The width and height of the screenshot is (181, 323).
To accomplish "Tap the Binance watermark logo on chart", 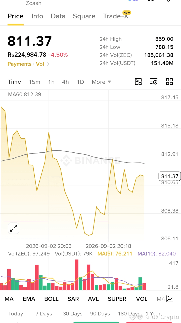I will pos(87,160).
